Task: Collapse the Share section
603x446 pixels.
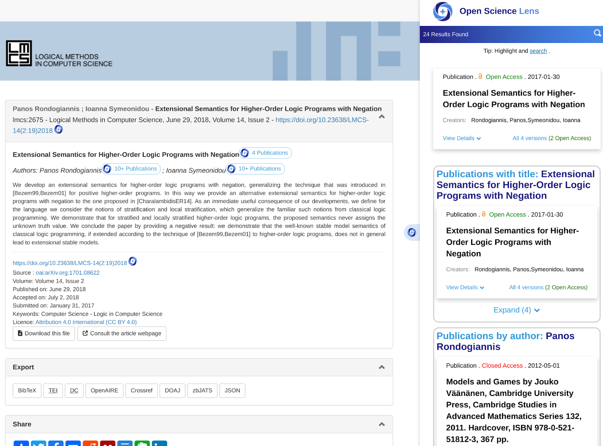Action: 382,424
